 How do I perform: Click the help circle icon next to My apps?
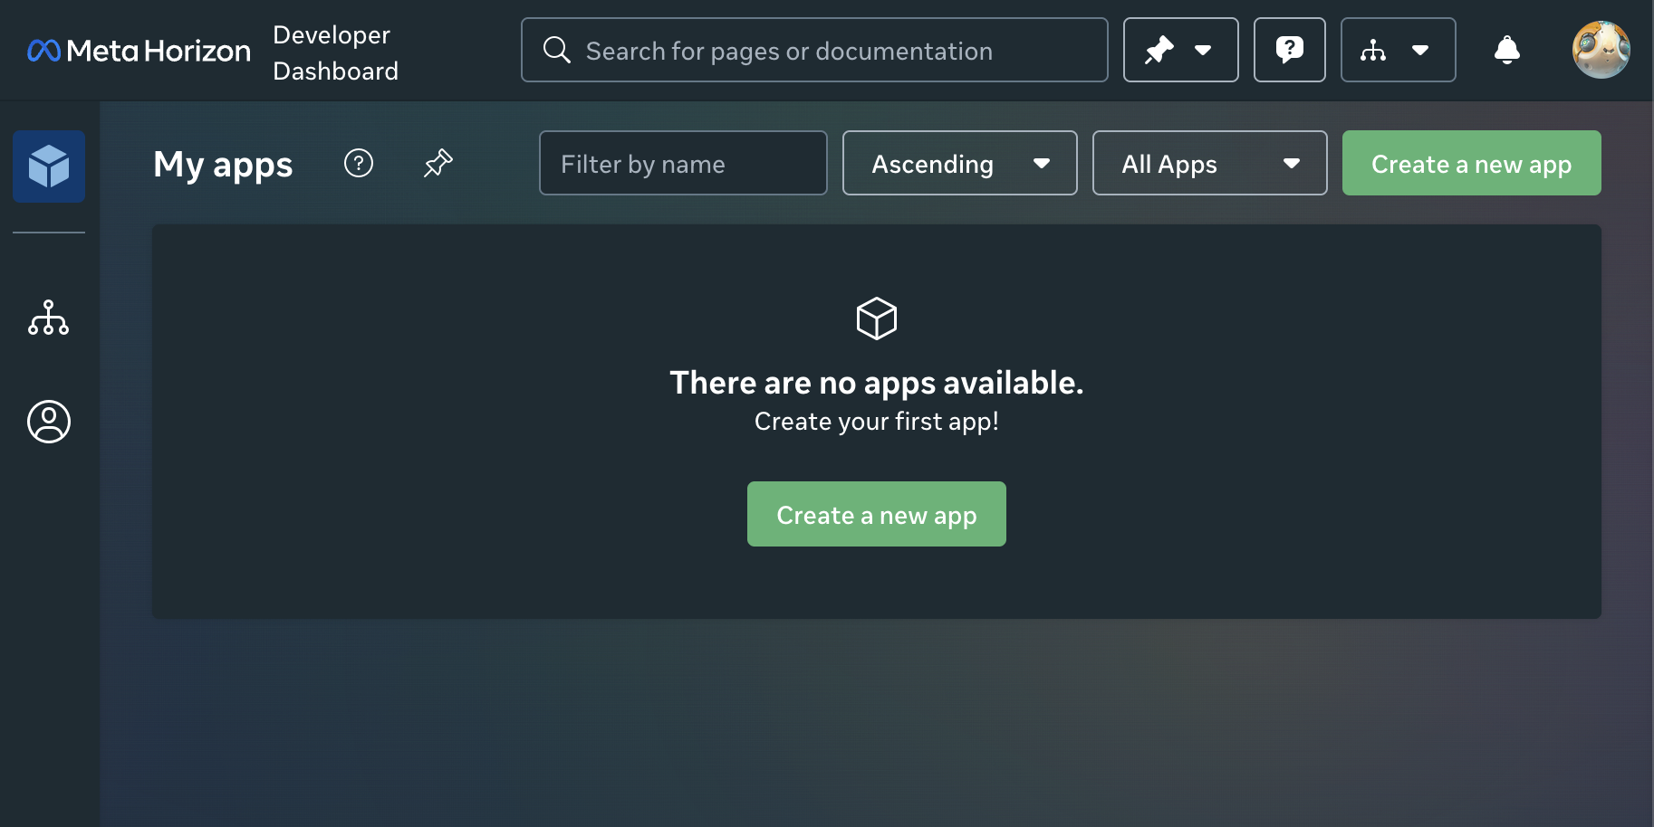(x=359, y=163)
